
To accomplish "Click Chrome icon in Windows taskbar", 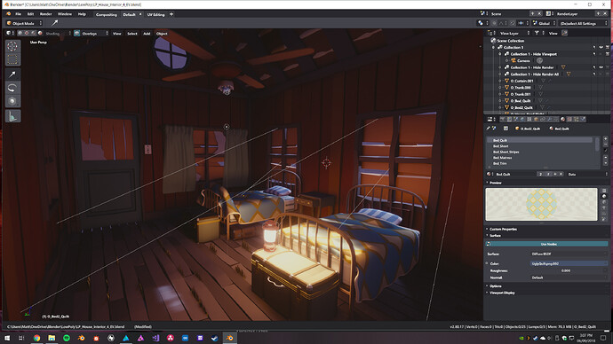I will [36, 338].
